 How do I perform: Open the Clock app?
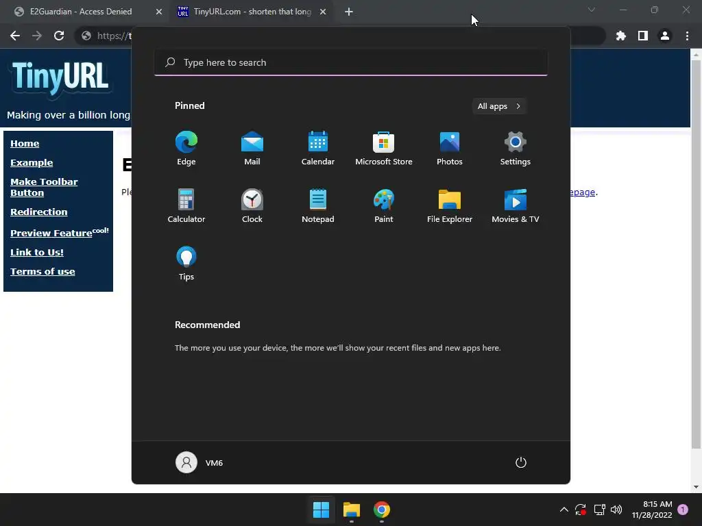coord(252,205)
